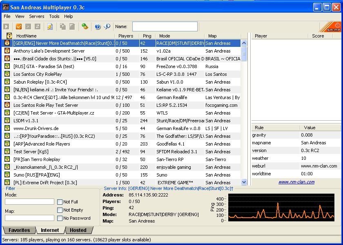Select the Los Santos City RolePlay server
Viewport: 343px width, 245px height.
(38, 74)
